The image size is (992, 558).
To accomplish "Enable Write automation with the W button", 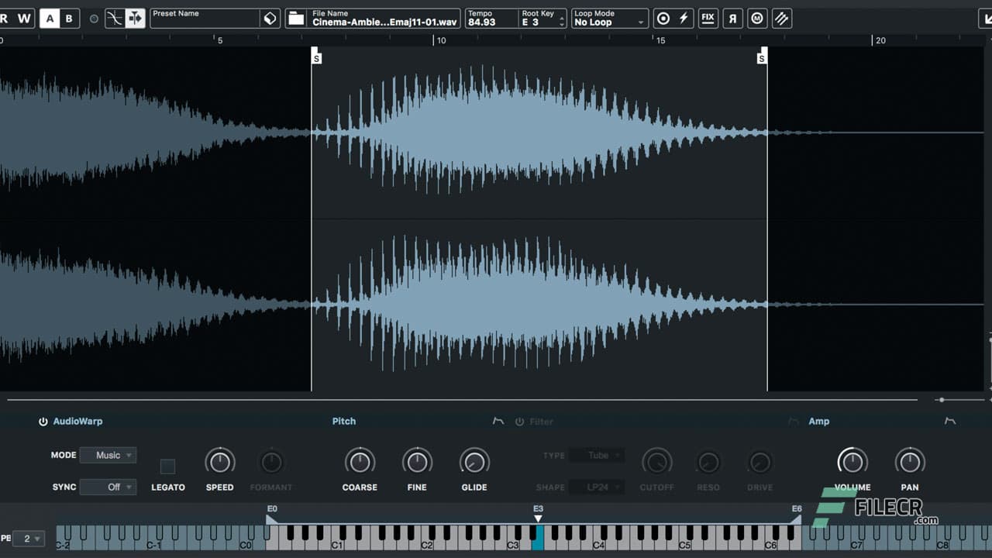I will 23,18.
